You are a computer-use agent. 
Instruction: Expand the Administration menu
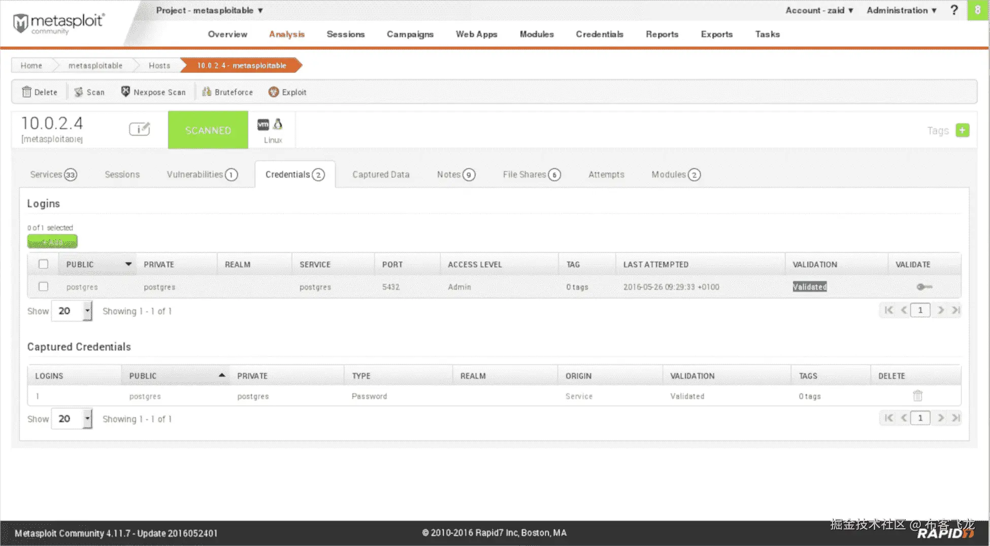pos(902,10)
